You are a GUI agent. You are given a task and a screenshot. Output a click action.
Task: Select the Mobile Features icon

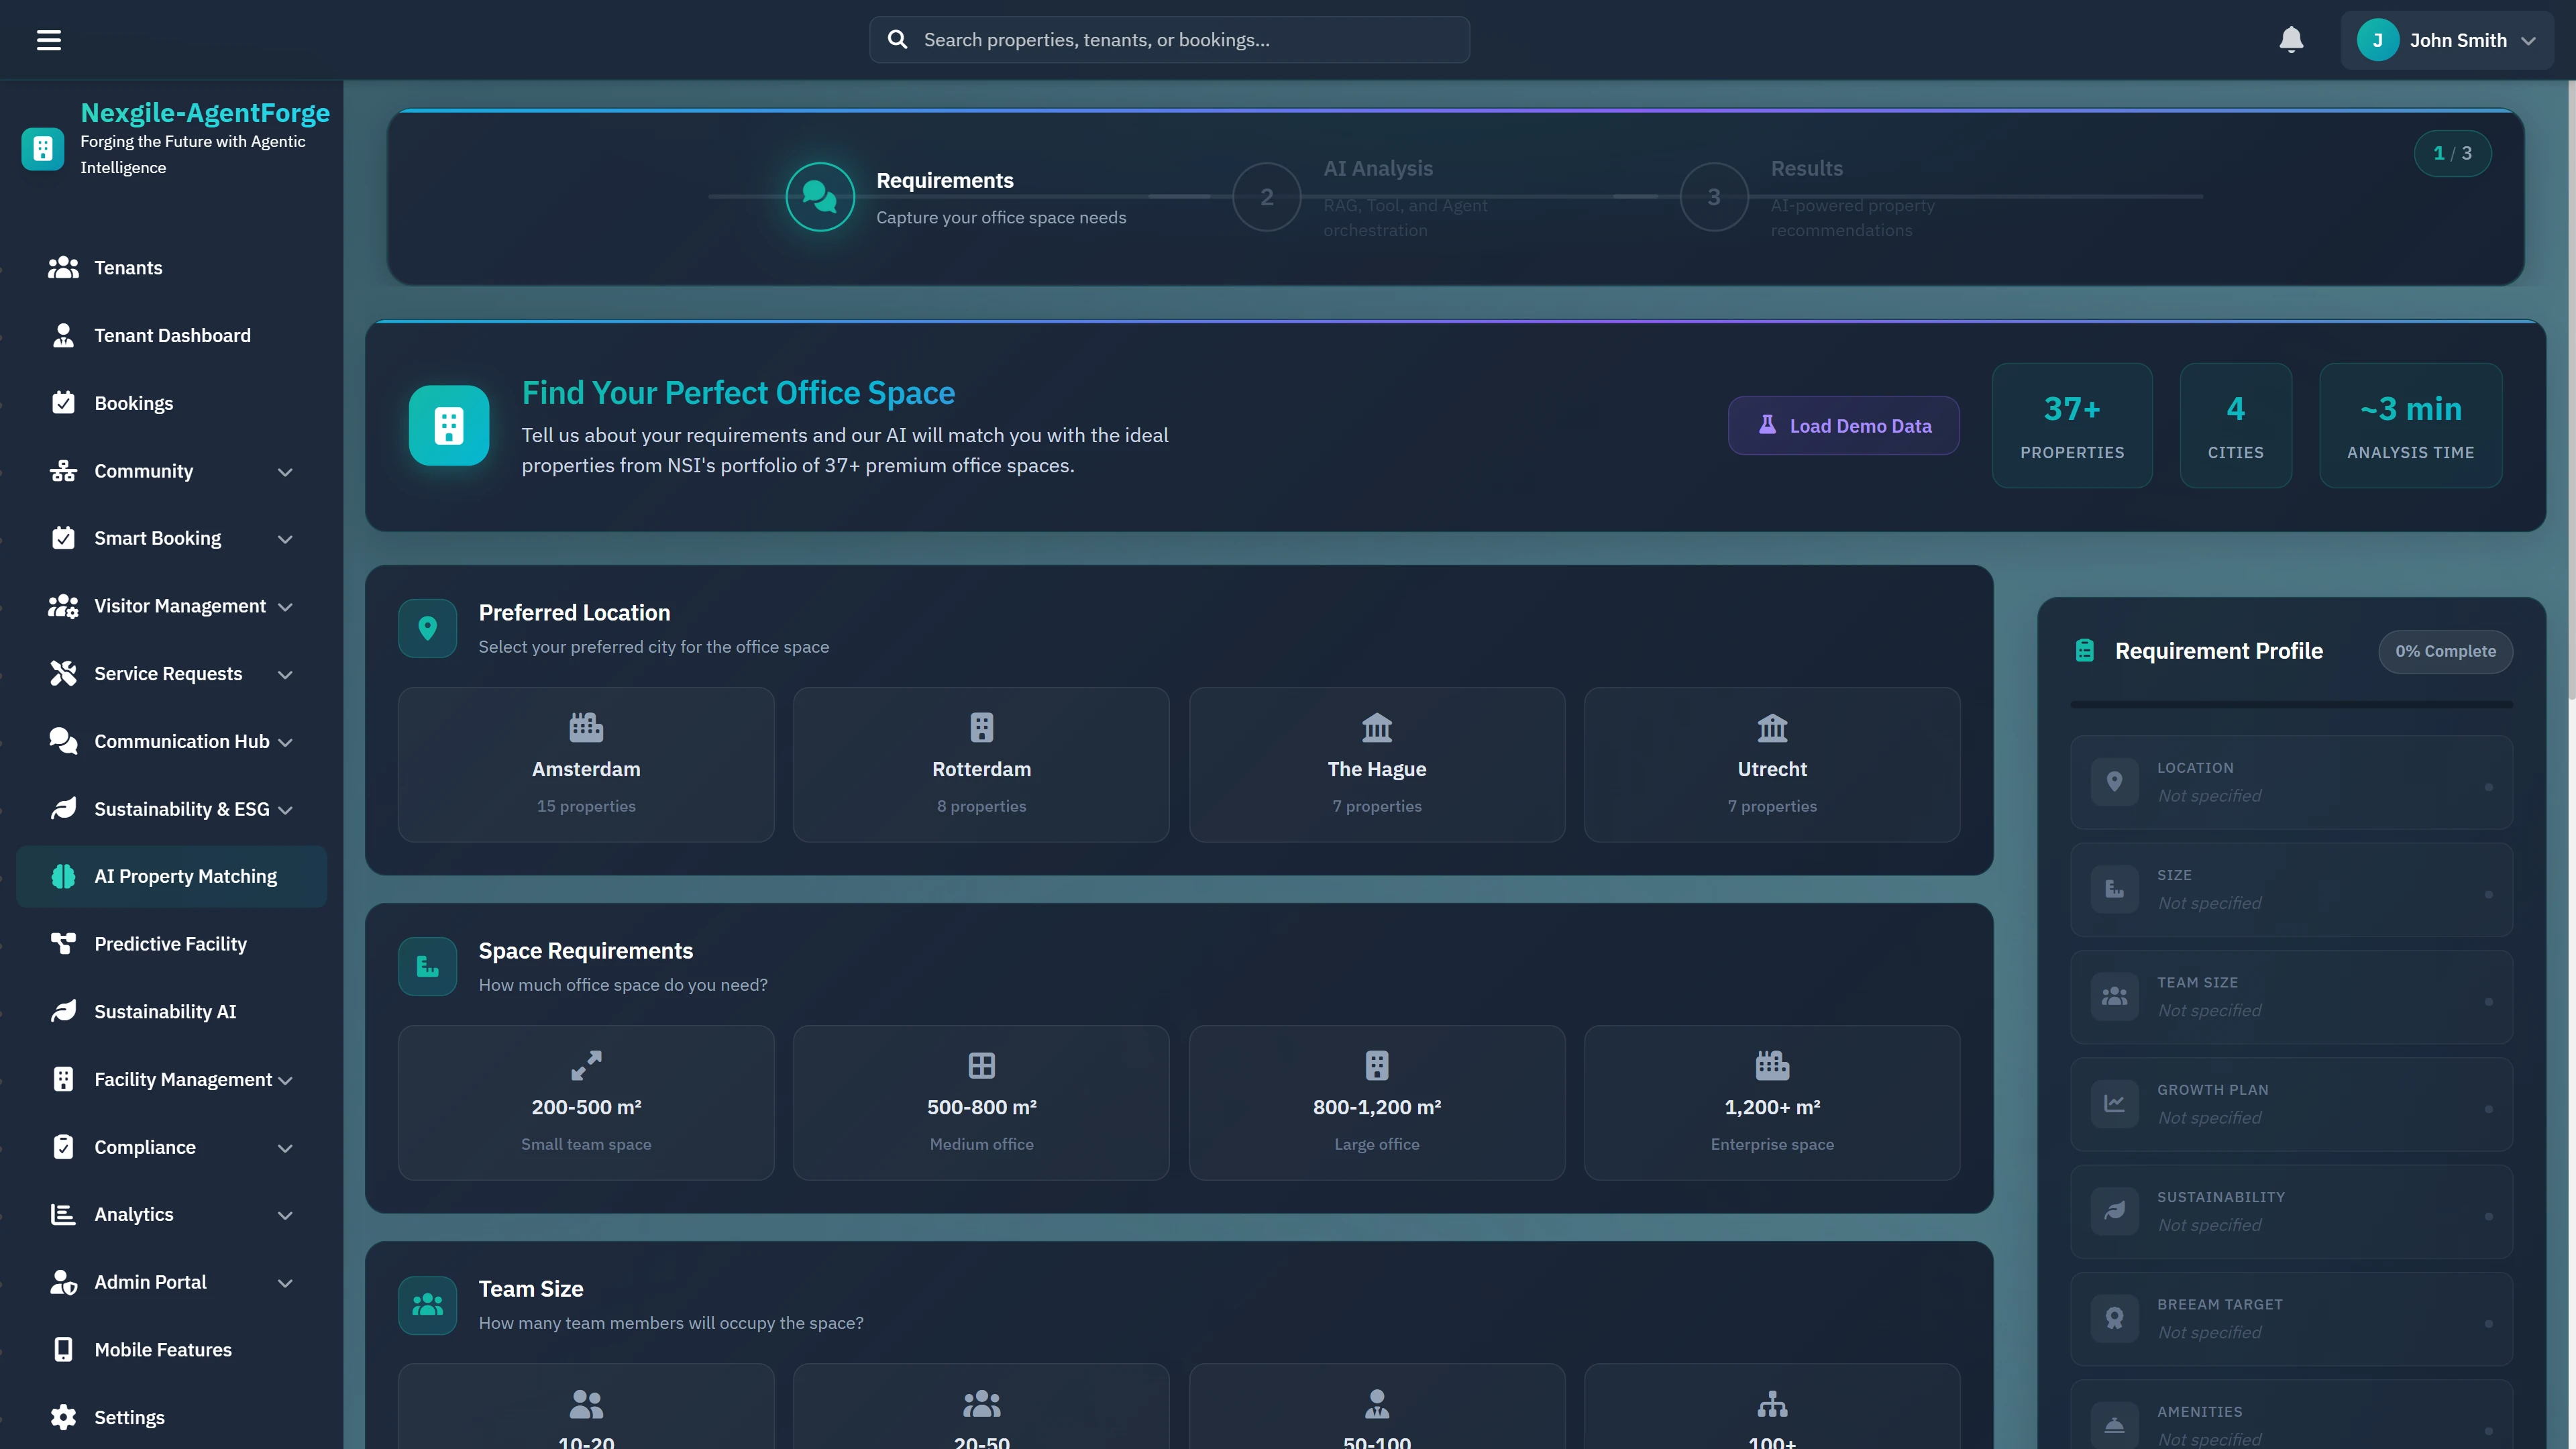tap(63, 1349)
